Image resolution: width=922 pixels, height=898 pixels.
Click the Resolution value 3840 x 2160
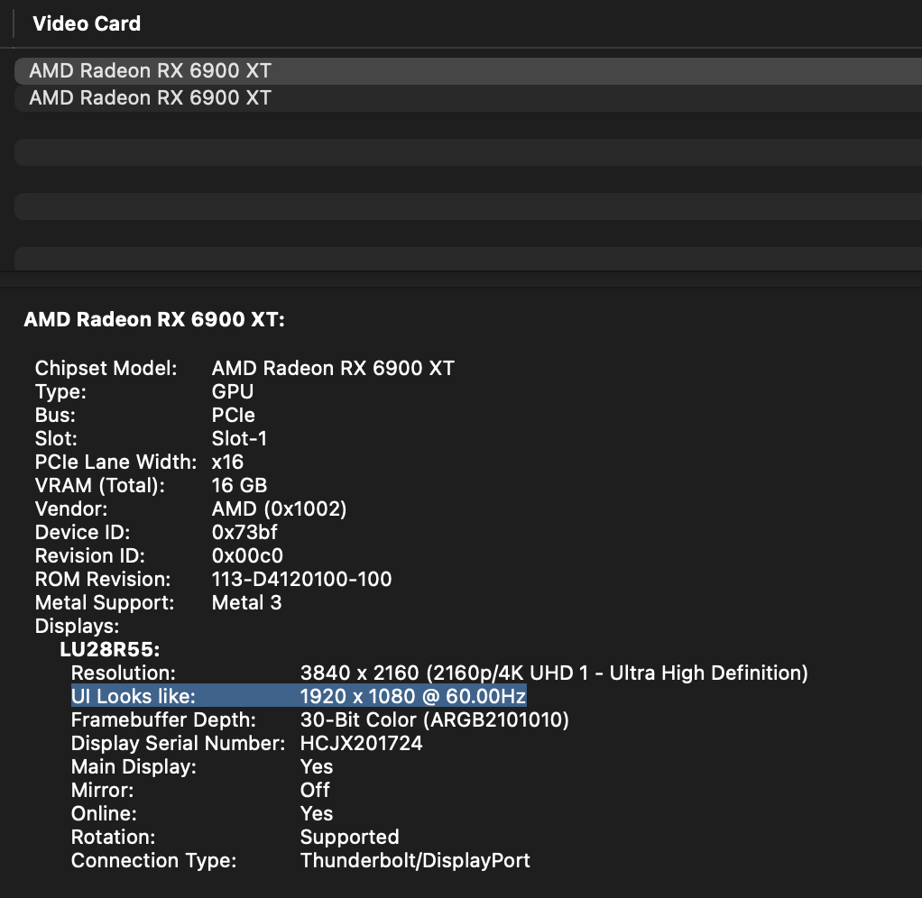coord(360,673)
